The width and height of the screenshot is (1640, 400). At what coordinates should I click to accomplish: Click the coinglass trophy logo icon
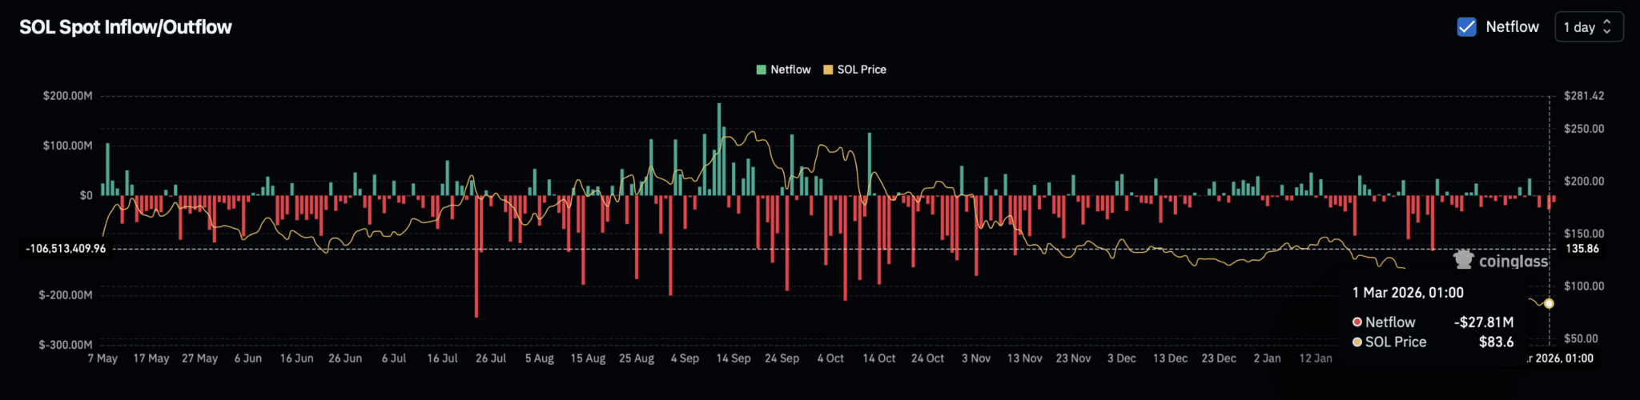tap(1464, 260)
